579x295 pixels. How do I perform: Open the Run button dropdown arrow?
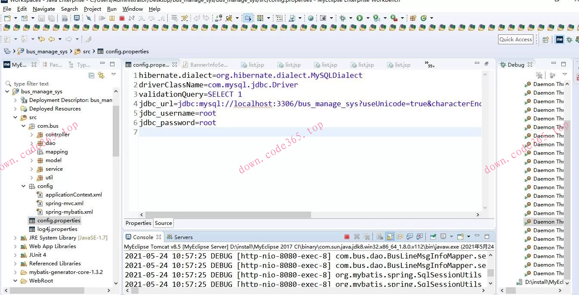coord(367,18)
